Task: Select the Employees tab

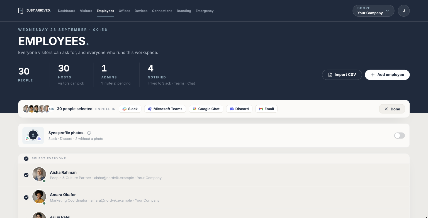Action: coord(105,11)
